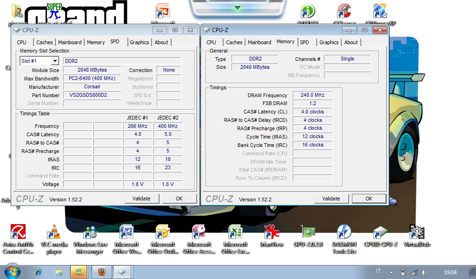Expand the top dock with green arrow
Screen dimensions: 476x279
click(x=238, y=8)
